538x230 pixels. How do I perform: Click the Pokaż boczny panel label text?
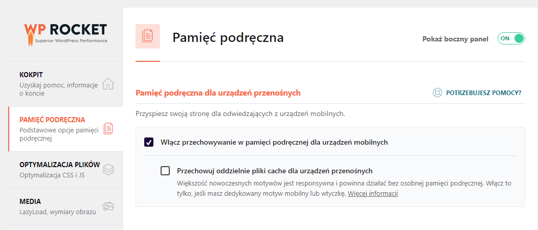[455, 39]
